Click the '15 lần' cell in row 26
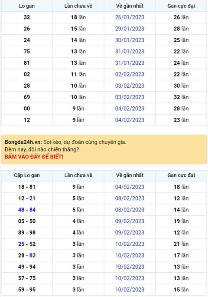The height and width of the screenshot is (297, 208). point(78,29)
